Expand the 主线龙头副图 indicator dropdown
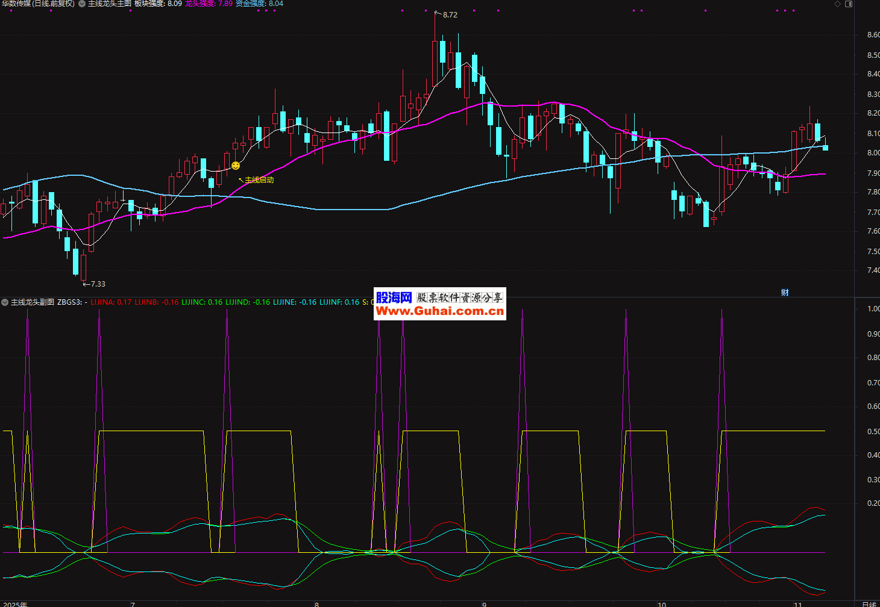 click(x=5, y=302)
